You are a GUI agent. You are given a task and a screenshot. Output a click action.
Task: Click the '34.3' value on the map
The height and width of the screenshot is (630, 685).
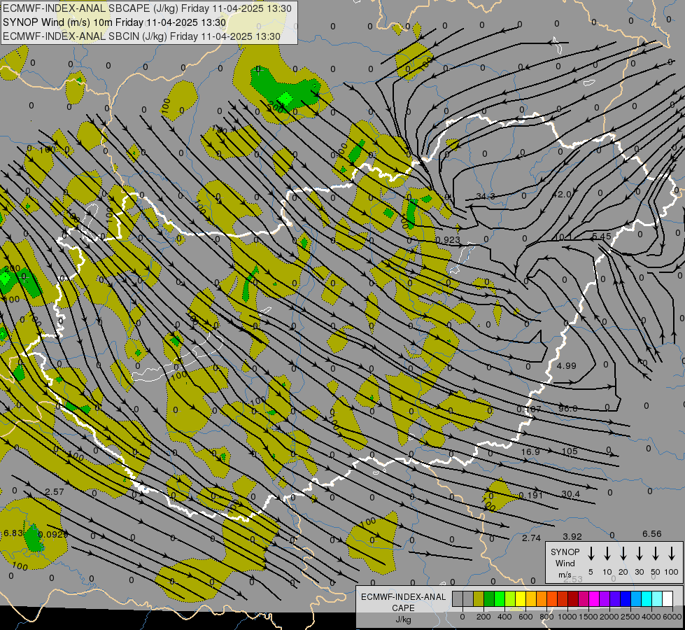tap(486, 196)
